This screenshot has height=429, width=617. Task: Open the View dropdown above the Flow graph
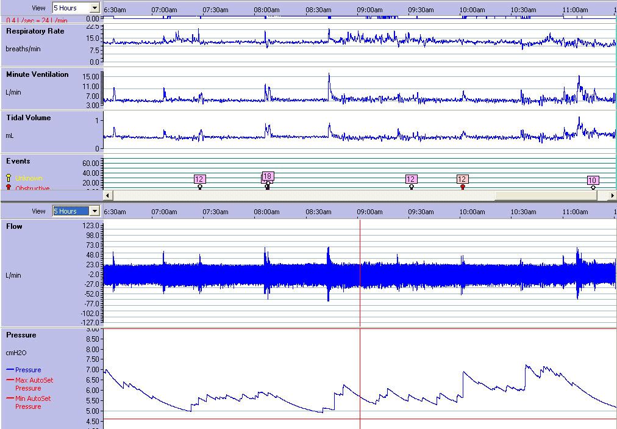(x=76, y=211)
